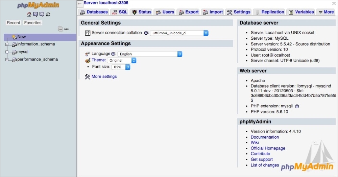Screen dimensions: 338x177
Task: Open the Contribute link
Action: [x=260, y=154]
